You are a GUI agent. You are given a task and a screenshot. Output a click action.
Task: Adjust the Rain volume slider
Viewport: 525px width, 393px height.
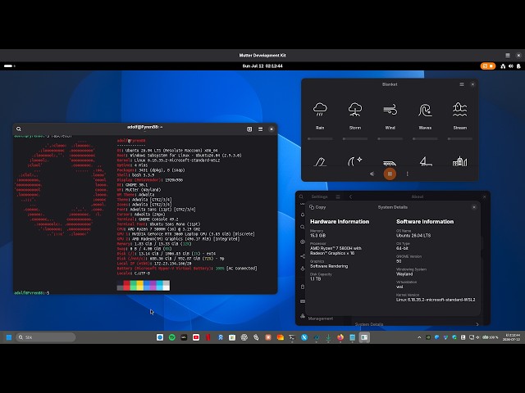pos(320,138)
